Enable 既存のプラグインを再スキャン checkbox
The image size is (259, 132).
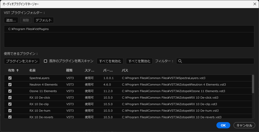pyautogui.click(x=45, y=61)
